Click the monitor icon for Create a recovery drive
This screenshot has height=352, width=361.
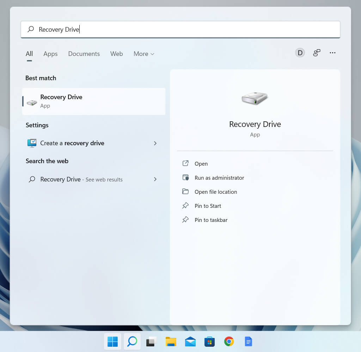coord(32,143)
